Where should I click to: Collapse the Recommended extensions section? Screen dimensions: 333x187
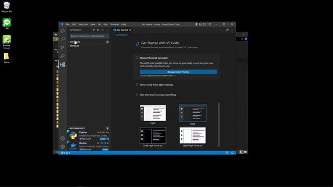(x=68, y=128)
